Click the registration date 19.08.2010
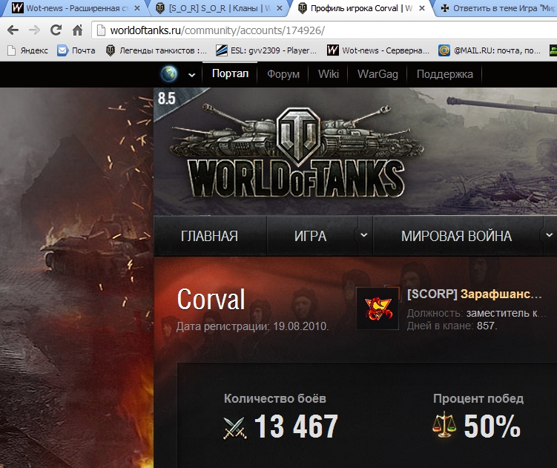Screen dimensions: 557x468 click(x=300, y=326)
